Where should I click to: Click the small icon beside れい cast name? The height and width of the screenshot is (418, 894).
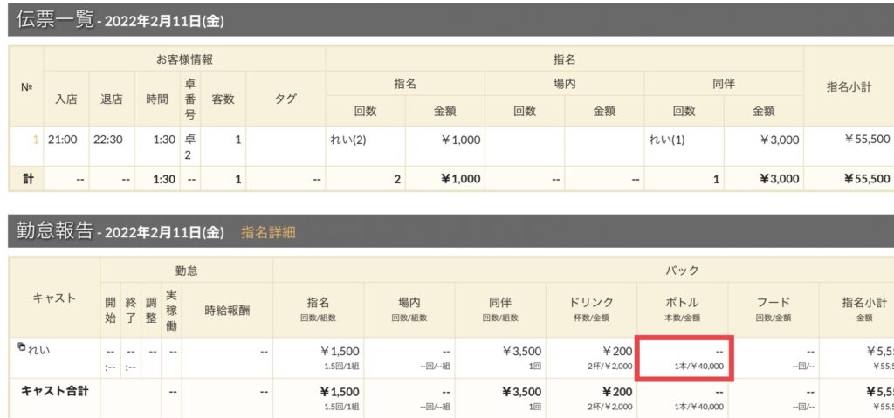(22, 346)
